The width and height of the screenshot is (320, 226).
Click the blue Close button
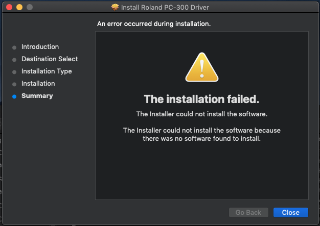[291, 212]
